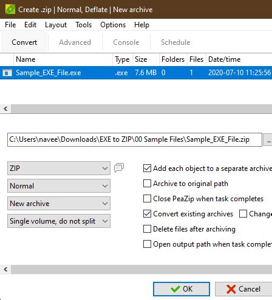Click left arrow of file list scrollbar
Screen dimensions: 272x300
(x=5, y=109)
